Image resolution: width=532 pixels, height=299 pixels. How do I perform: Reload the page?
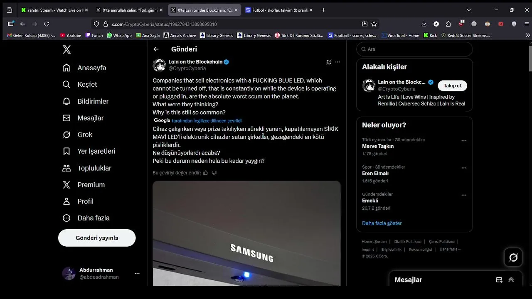[x=47, y=24]
